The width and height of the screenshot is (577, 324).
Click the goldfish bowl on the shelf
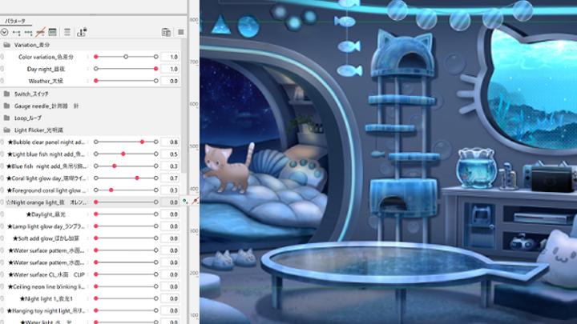pyautogui.click(x=476, y=168)
